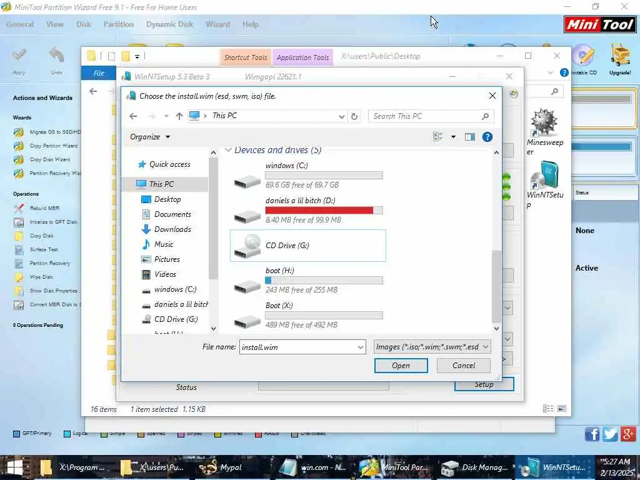This screenshot has height=480, width=640.
Task: Go up one folder level in the dialog
Action: pos(179,116)
